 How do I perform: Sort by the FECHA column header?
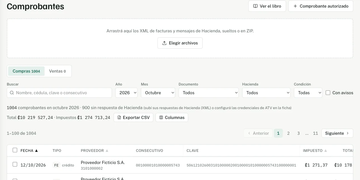[x=29, y=151]
